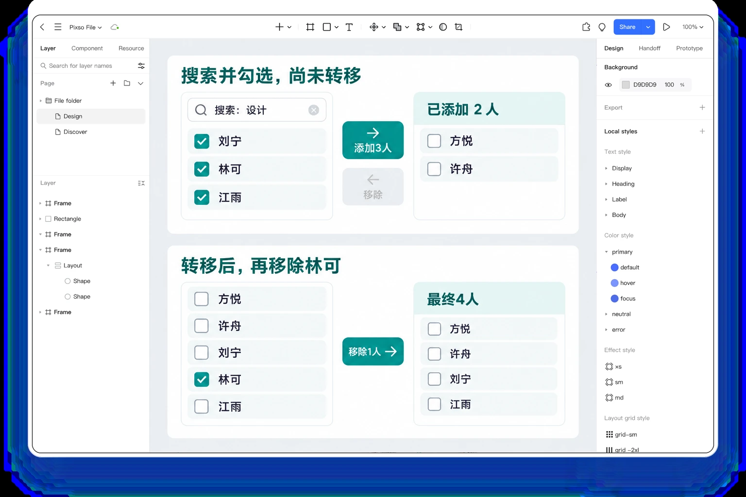Open the Prototype tab
Viewport: 746px width, 497px height.
689,48
